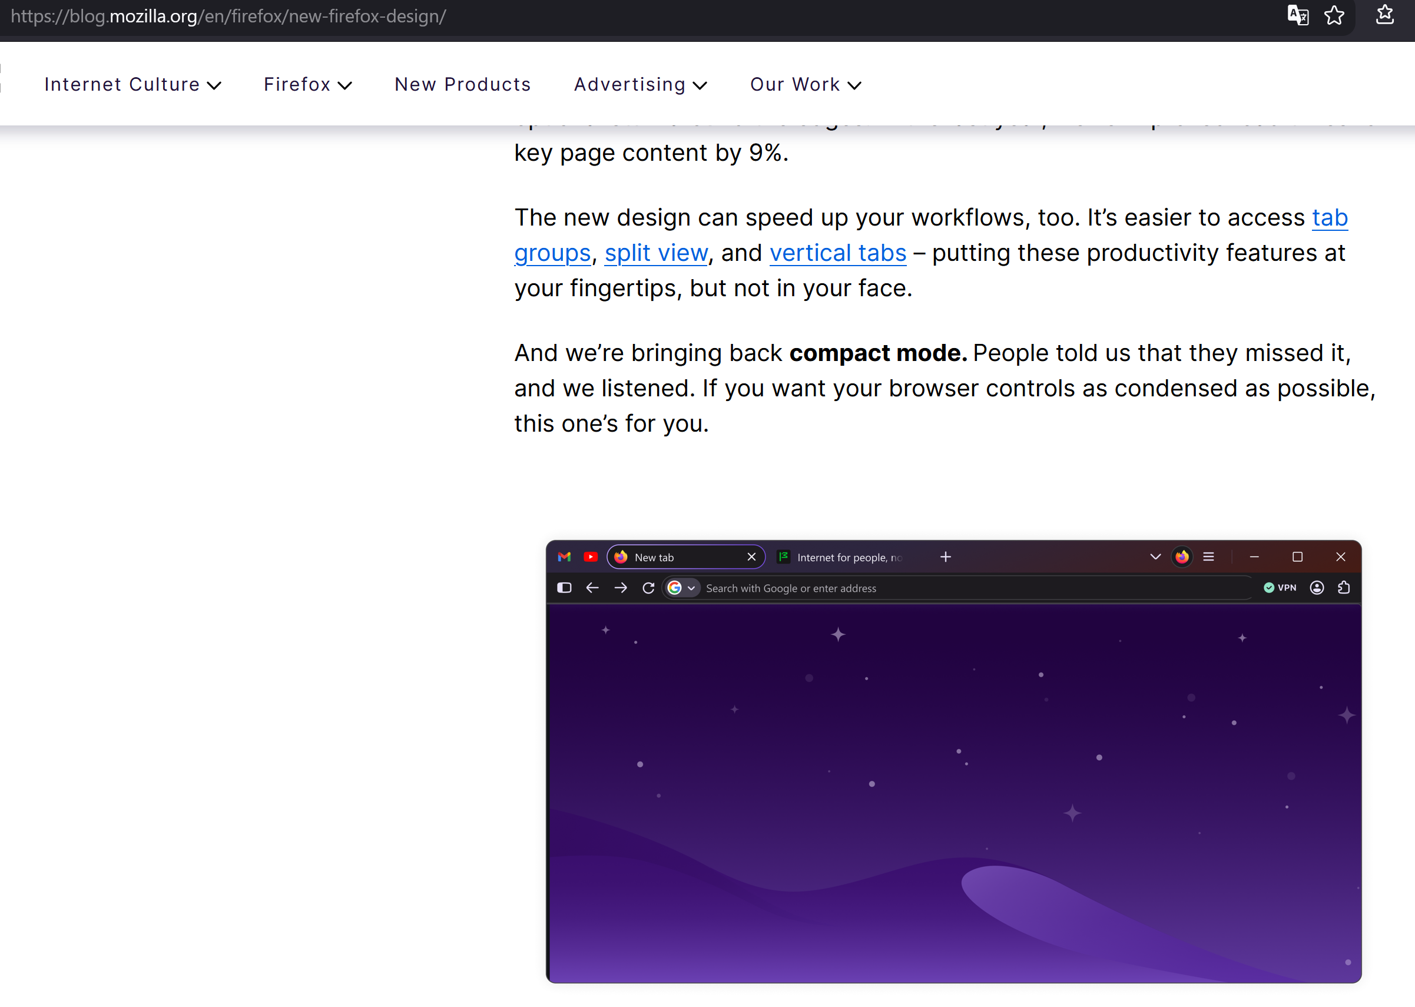Open the Google search engine selector dropdown
Screen dimensions: 1415x1007
click(x=681, y=588)
